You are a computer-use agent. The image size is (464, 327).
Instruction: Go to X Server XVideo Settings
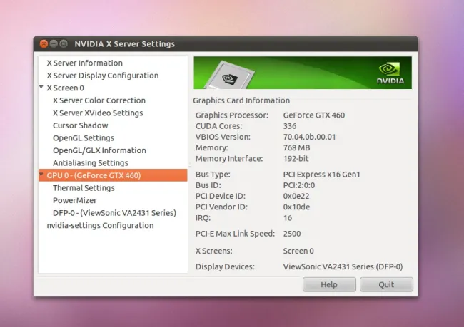(x=98, y=113)
